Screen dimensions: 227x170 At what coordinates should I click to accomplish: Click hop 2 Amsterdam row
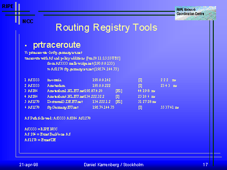point(101,85)
